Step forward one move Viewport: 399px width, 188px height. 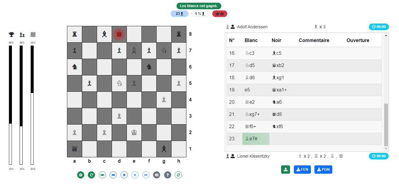[x=135, y=175]
